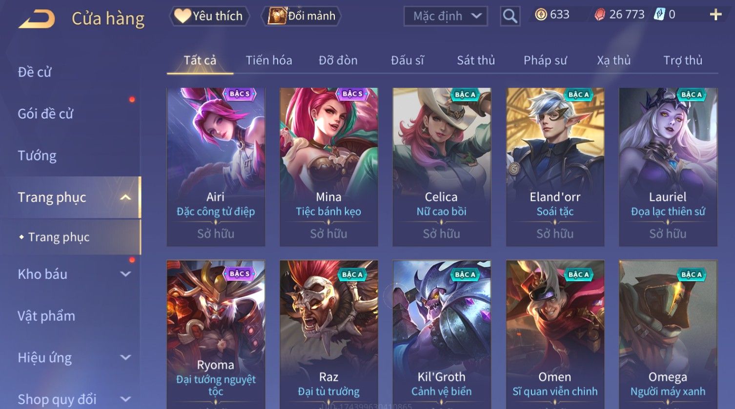Click the golden back arrow icon
Screen dimensions: 735x409
pos(37,19)
